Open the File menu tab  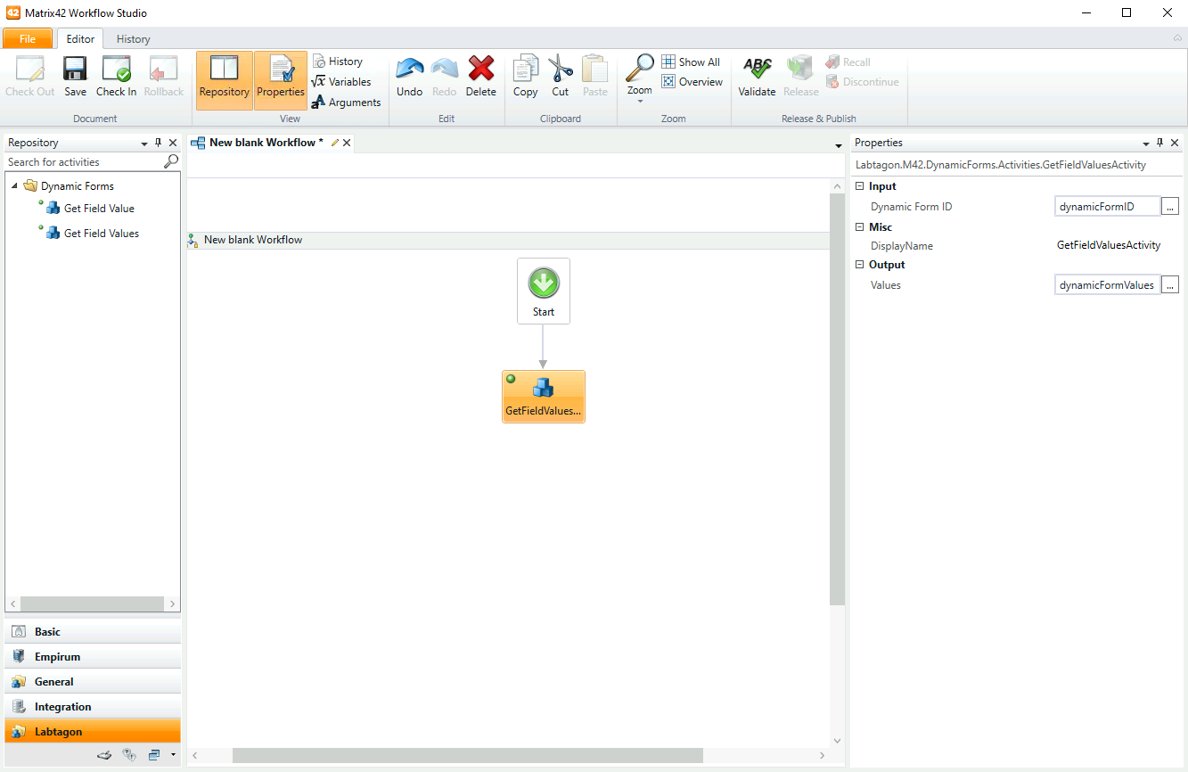28,39
